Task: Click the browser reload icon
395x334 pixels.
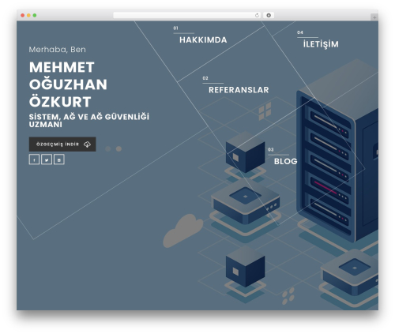Action: [257, 15]
